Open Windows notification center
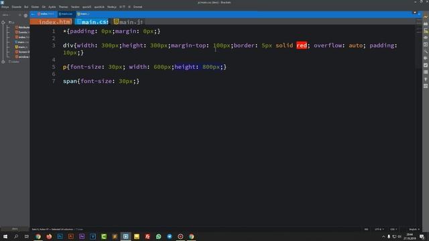The width and height of the screenshot is (429, 241). [422, 236]
